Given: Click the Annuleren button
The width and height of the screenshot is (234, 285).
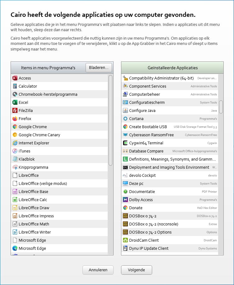Looking at the screenshot, I should tap(98, 270).
